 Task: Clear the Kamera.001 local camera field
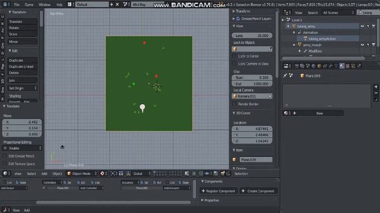tap(270, 96)
